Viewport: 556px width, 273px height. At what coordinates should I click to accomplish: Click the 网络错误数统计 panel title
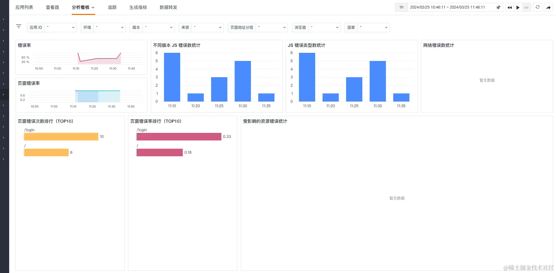439,45
